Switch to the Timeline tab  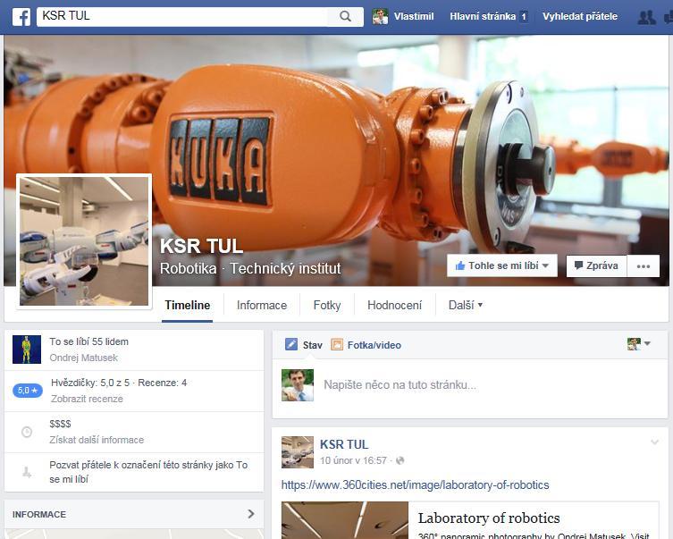click(188, 305)
